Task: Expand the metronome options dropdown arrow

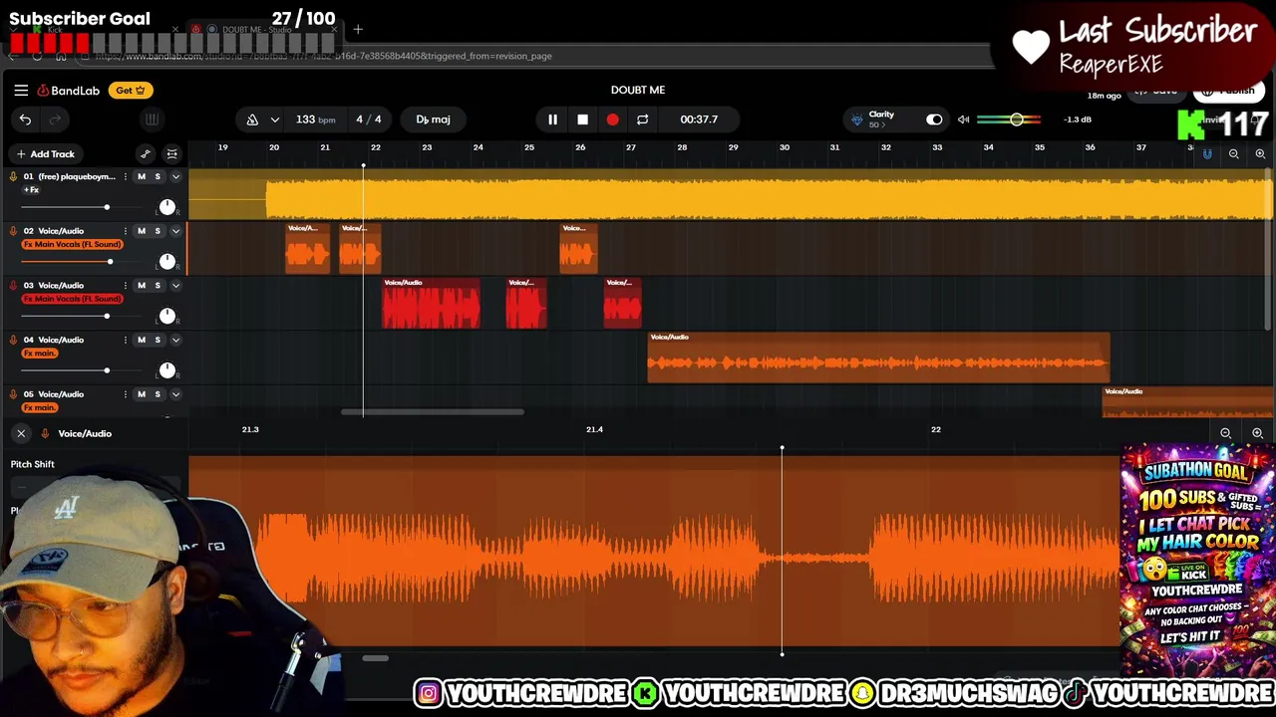Action: pyautogui.click(x=274, y=119)
